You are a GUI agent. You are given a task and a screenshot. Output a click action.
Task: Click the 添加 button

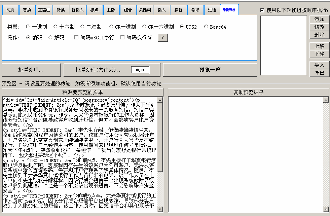point(319,19)
